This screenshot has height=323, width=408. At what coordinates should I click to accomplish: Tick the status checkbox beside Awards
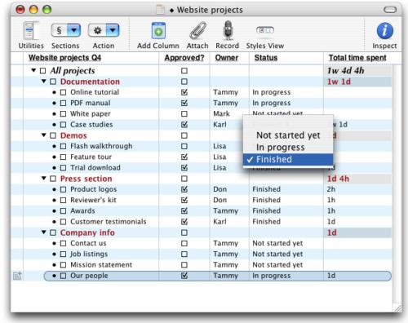(63, 211)
